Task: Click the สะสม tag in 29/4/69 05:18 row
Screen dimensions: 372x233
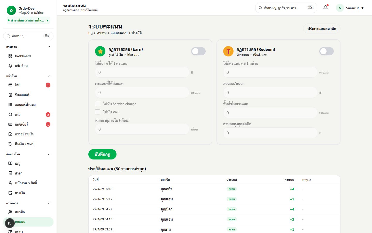Action: (x=231, y=189)
